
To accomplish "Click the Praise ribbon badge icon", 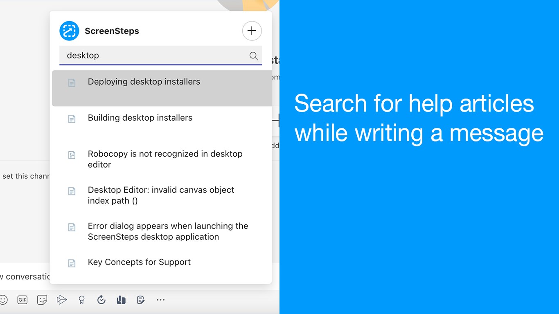I will [x=81, y=300].
